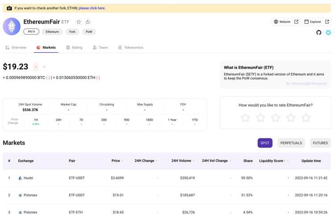Open the Twitter icon link
Viewport: 335px width, 218px height.
pyautogui.click(x=328, y=33)
